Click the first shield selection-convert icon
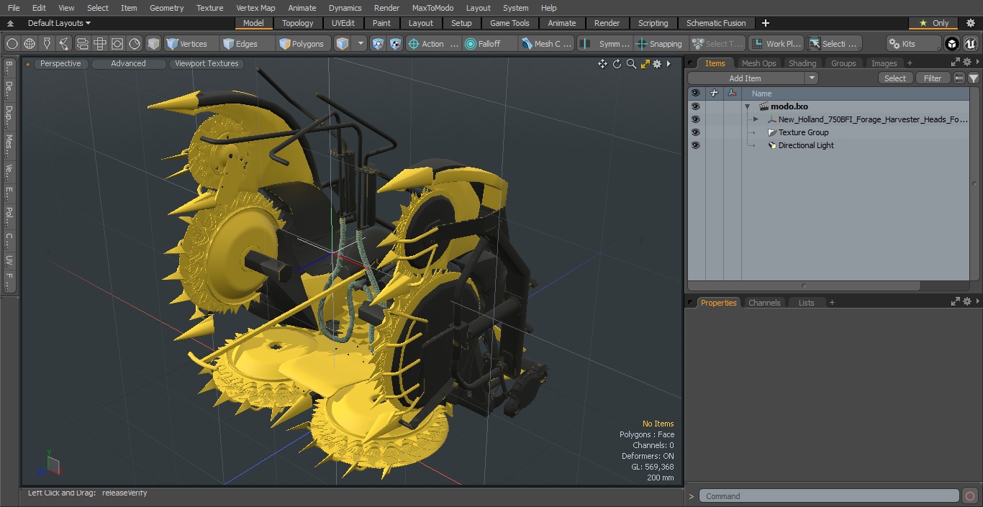983x507 pixels. click(x=379, y=44)
